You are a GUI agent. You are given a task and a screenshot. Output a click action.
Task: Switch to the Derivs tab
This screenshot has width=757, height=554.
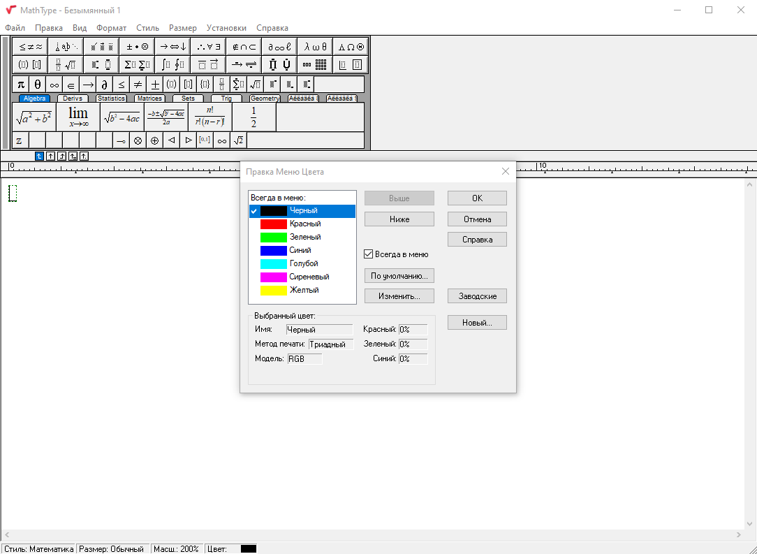[x=73, y=99]
